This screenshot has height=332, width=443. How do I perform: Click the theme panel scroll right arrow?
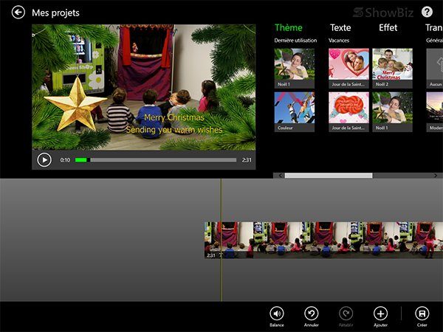click(436, 176)
